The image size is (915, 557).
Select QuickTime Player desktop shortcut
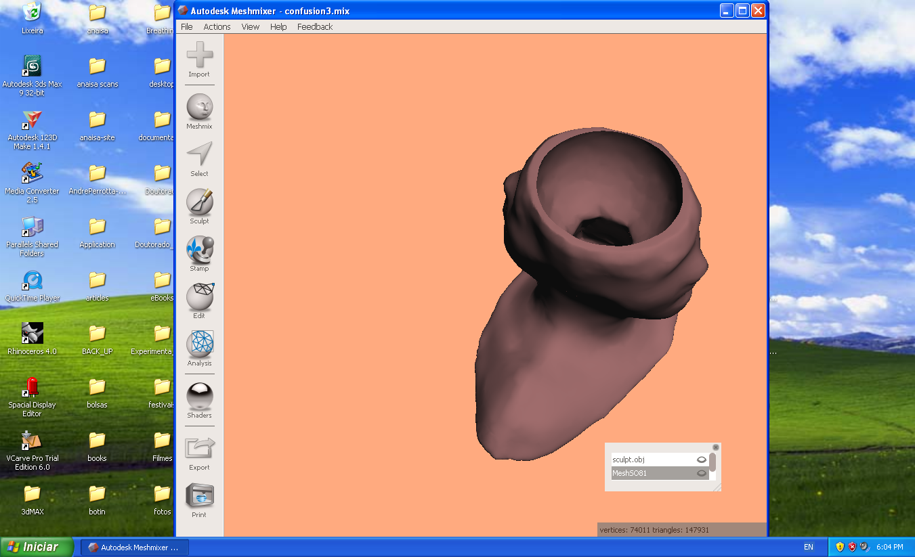click(x=32, y=286)
